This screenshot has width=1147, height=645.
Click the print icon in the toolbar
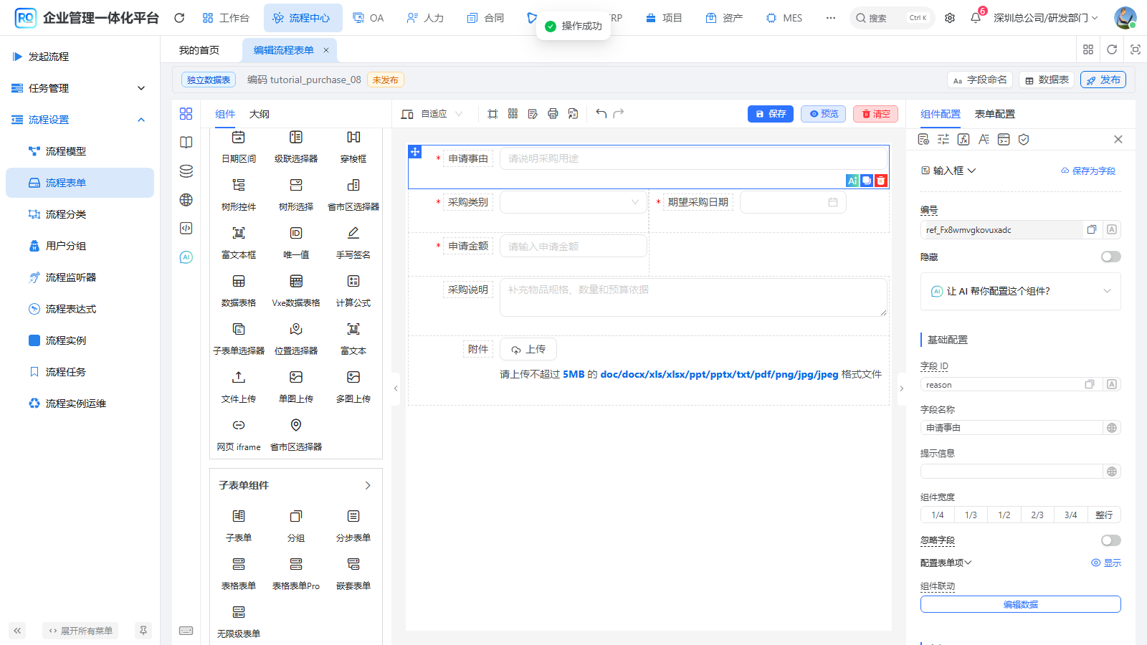[553, 114]
